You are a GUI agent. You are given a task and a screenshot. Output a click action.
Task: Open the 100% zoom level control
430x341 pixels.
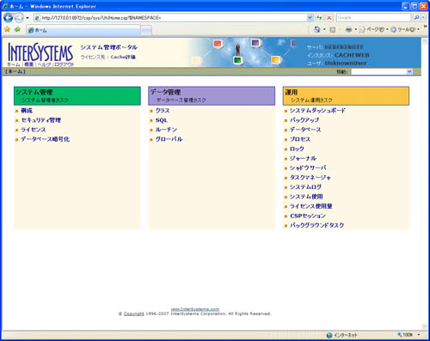(x=408, y=335)
